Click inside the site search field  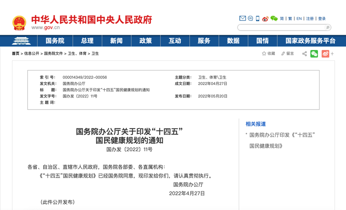tap(281, 28)
